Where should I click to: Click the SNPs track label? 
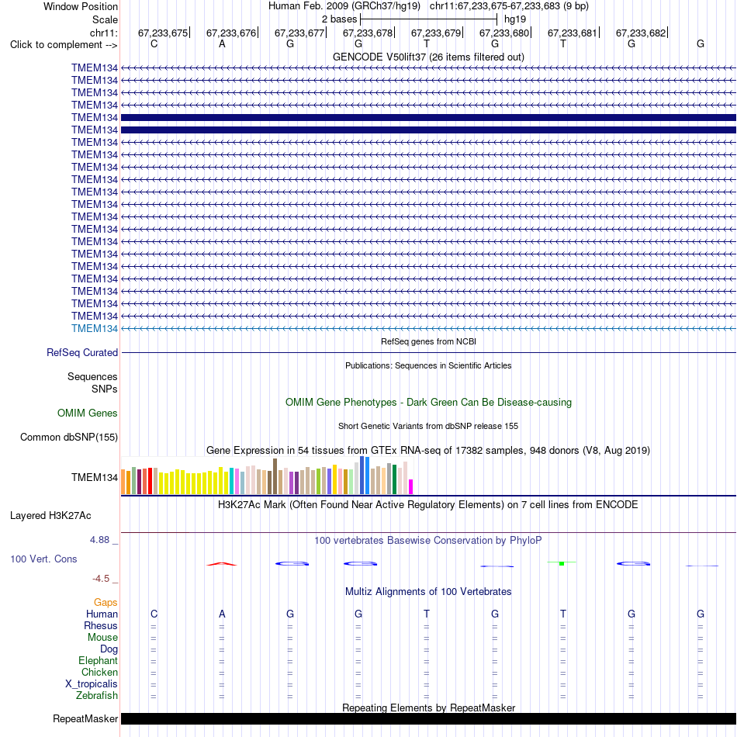105,389
